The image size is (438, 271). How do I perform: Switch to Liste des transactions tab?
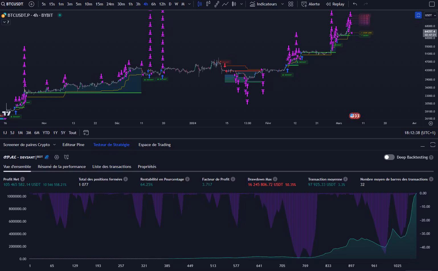(x=112, y=167)
